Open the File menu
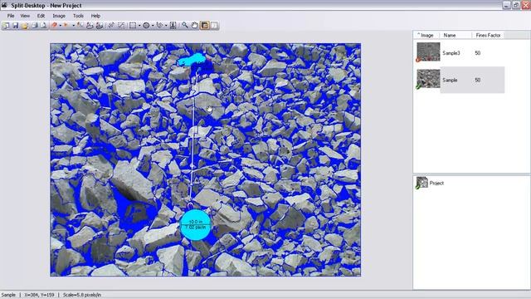The height and width of the screenshot is (299, 531). (x=11, y=16)
